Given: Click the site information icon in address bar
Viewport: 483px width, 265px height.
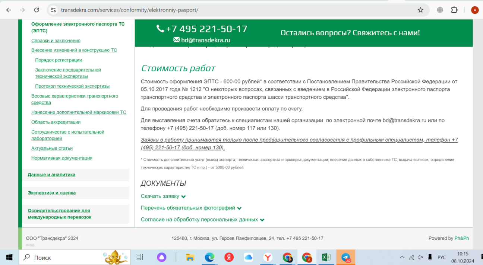Looking at the screenshot, I should coord(53,10).
